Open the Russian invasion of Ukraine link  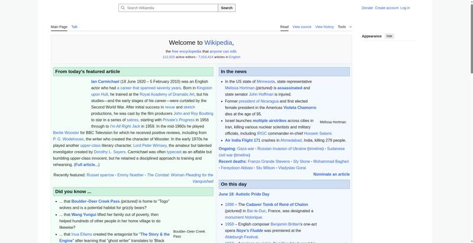(x=281, y=149)
